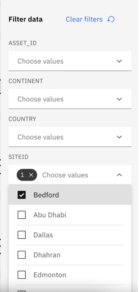Screen dimensions: 139x292
Task: Select the Edmonton checkbox
Action: tap(21, 275)
